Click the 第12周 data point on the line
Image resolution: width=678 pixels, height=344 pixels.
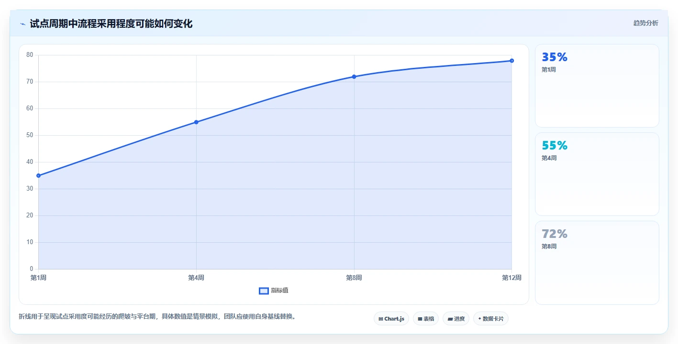tap(511, 61)
